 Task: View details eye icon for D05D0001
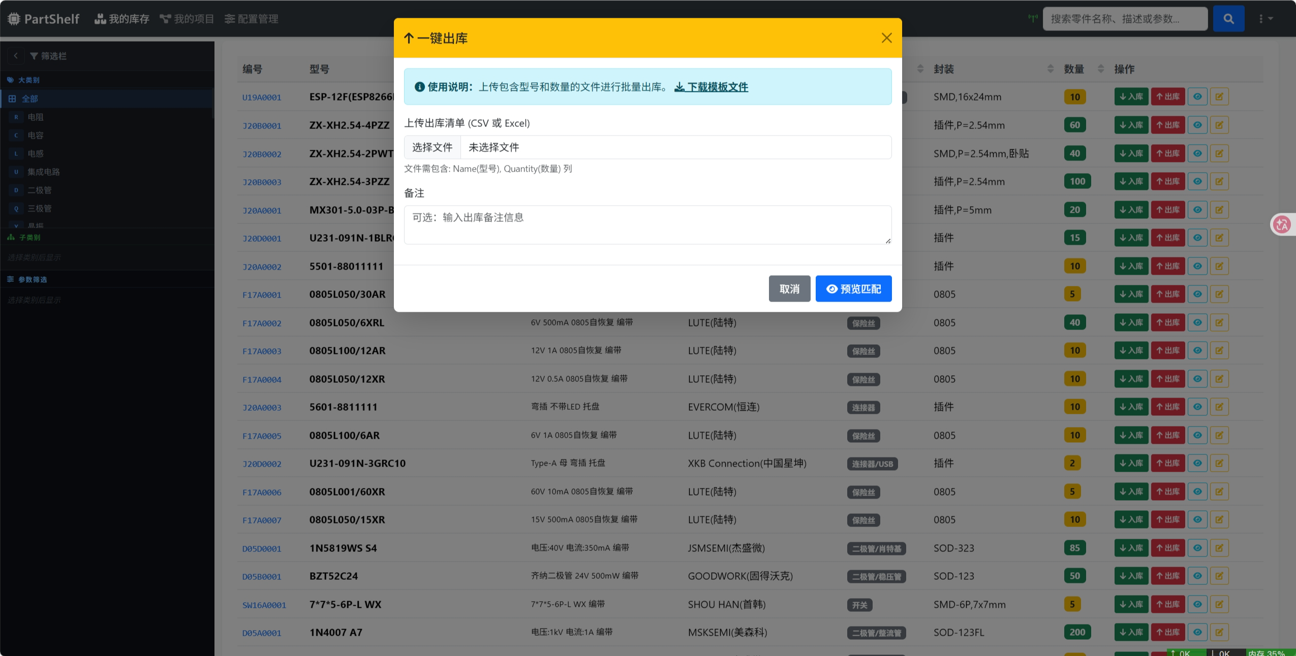coord(1197,548)
